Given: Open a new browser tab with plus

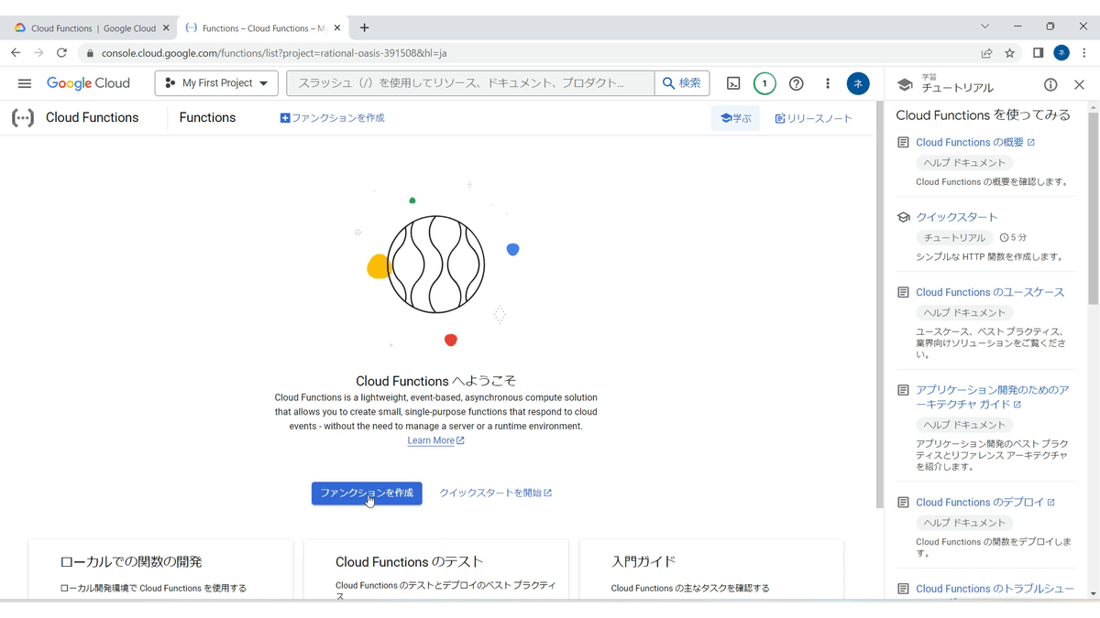Looking at the screenshot, I should coord(365,27).
